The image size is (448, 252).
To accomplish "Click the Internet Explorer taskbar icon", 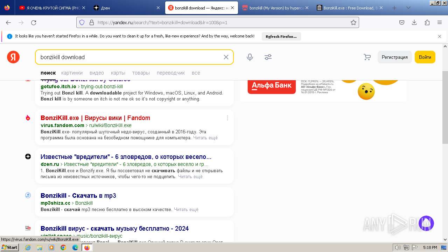I will coord(28,247).
